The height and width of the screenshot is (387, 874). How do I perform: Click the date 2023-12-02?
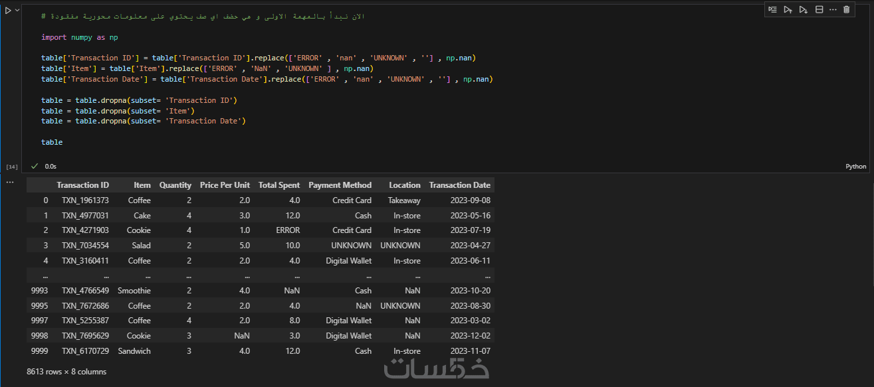(x=470, y=336)
